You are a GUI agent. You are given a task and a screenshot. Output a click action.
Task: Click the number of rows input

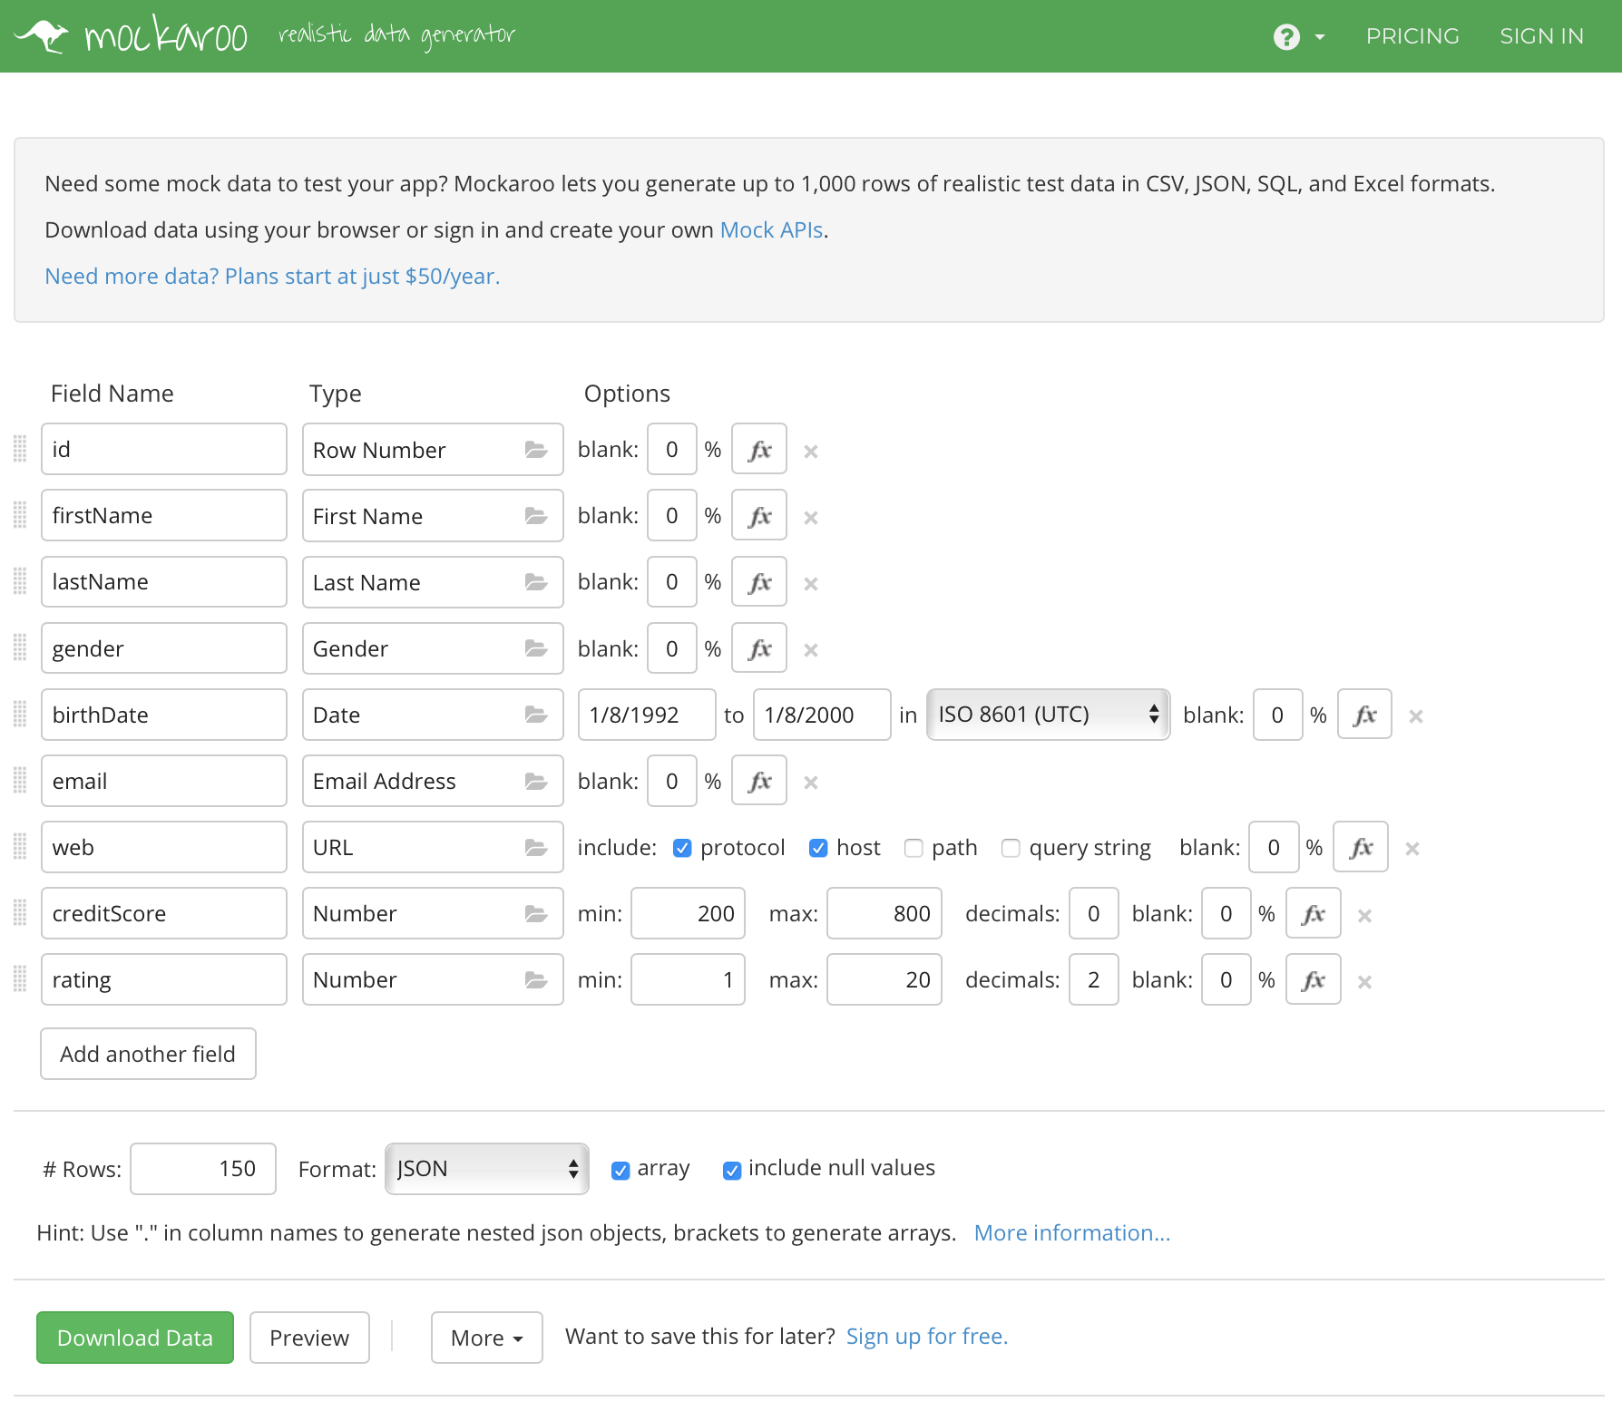203,1169
